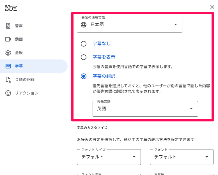Click the CC captions icon in sidebar
This screenshot has height=175, width=218.
[8, 66]
